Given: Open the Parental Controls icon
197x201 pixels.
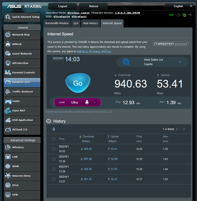Looking at the screenshot, I should [8, 72].
